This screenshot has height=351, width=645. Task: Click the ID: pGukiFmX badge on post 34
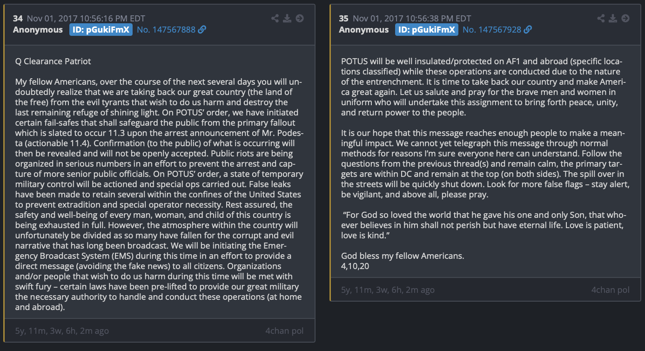click(101, 30)
